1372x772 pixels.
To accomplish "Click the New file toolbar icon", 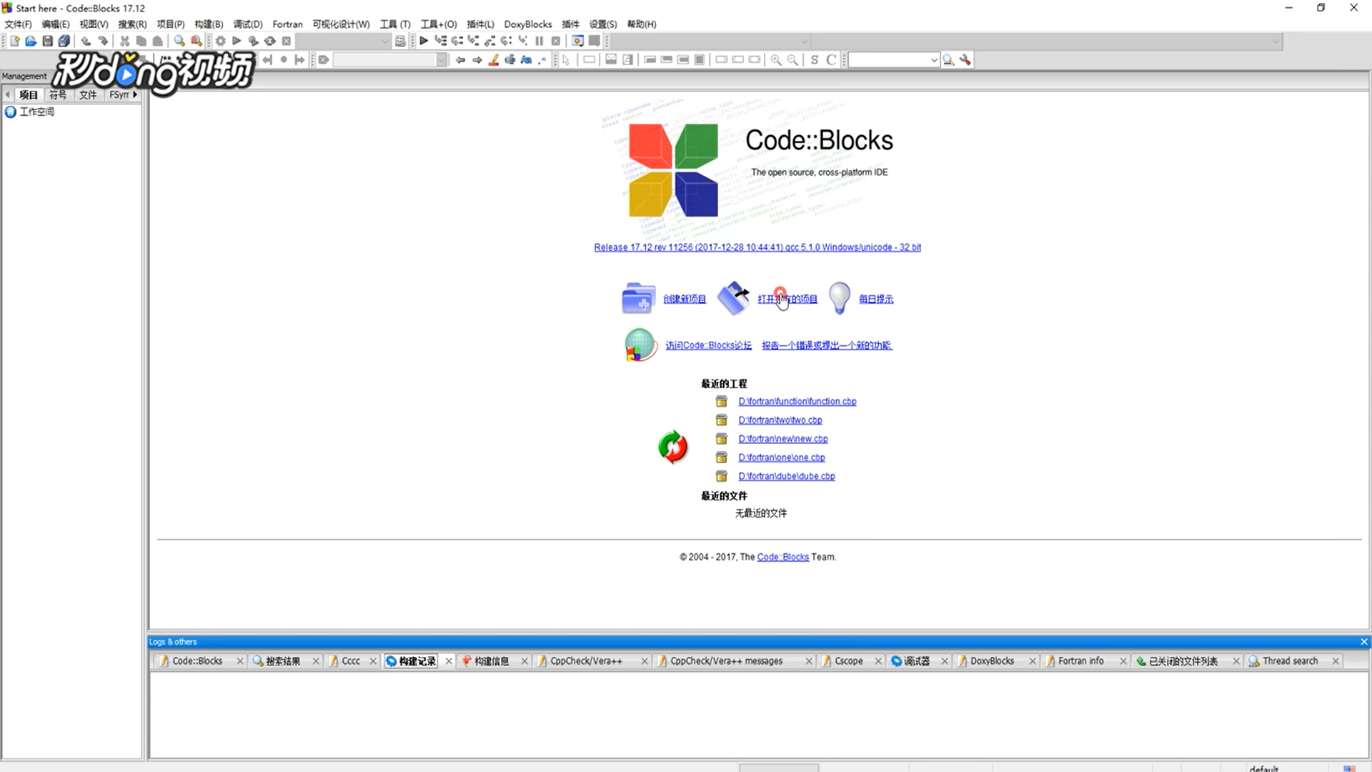I will click(14, 41).
